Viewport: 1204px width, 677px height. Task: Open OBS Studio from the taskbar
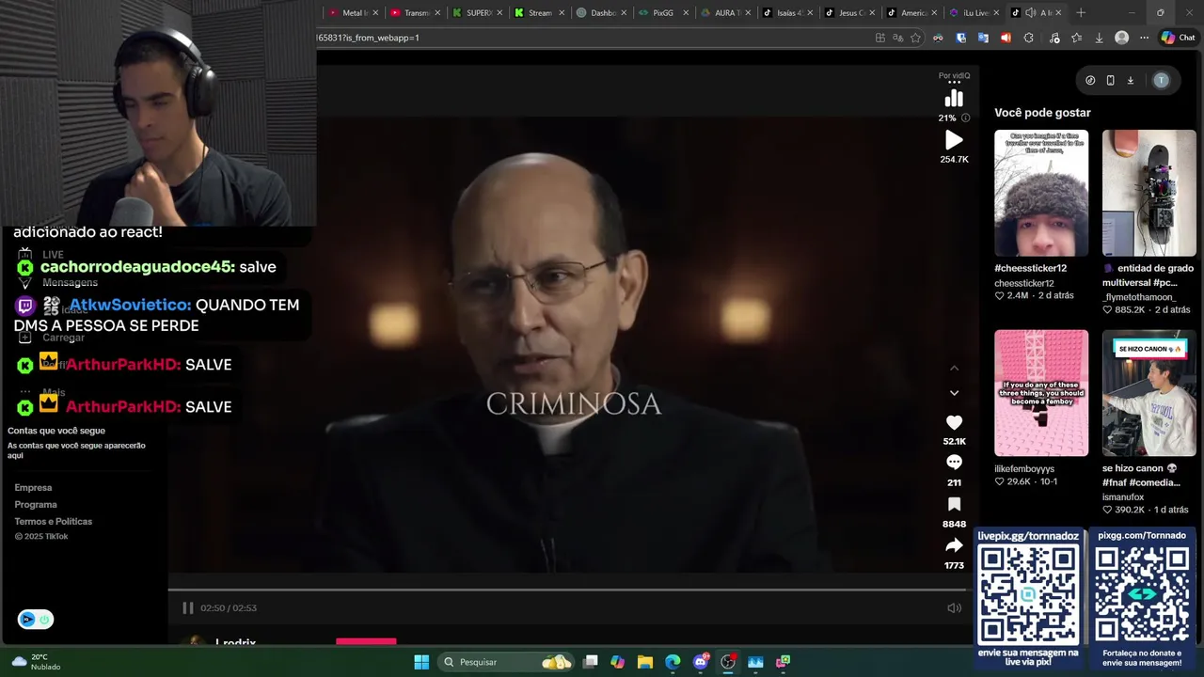pos(728,662)
